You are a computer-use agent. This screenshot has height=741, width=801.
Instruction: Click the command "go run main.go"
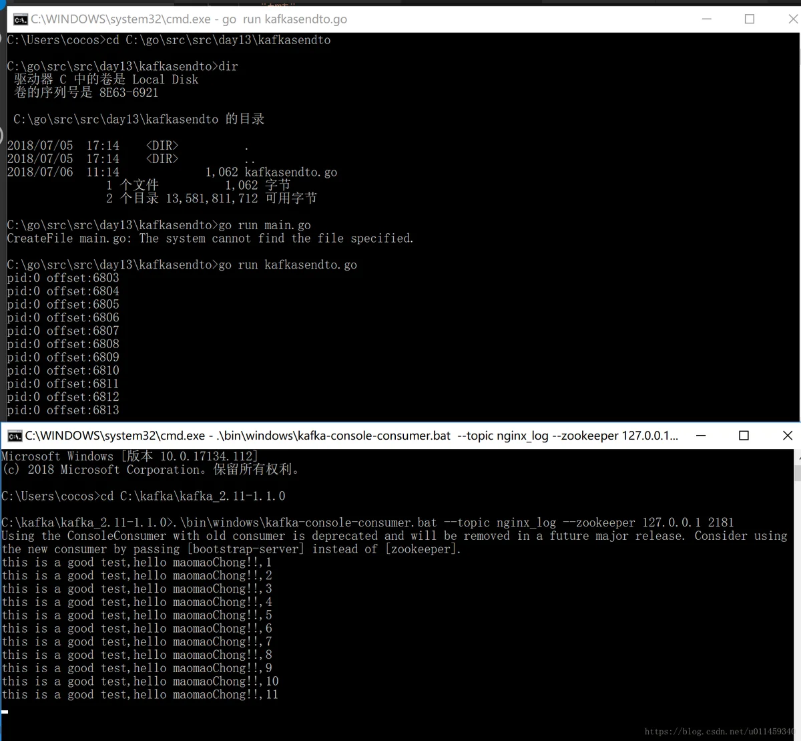click(265, 225)
